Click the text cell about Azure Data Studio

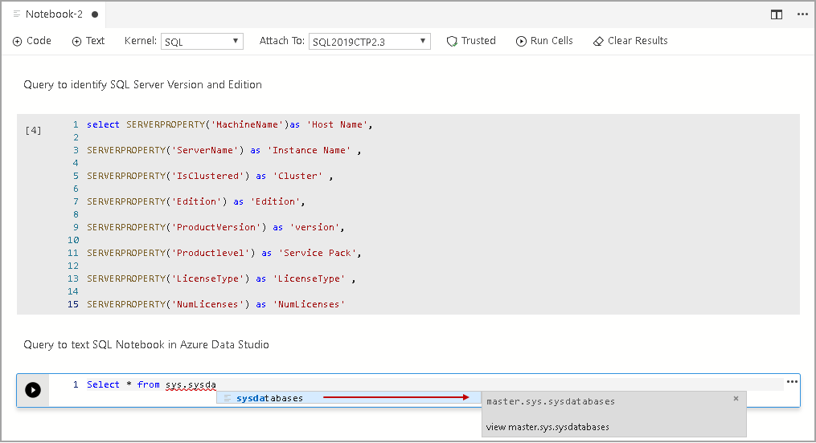(x=146, y=344)
